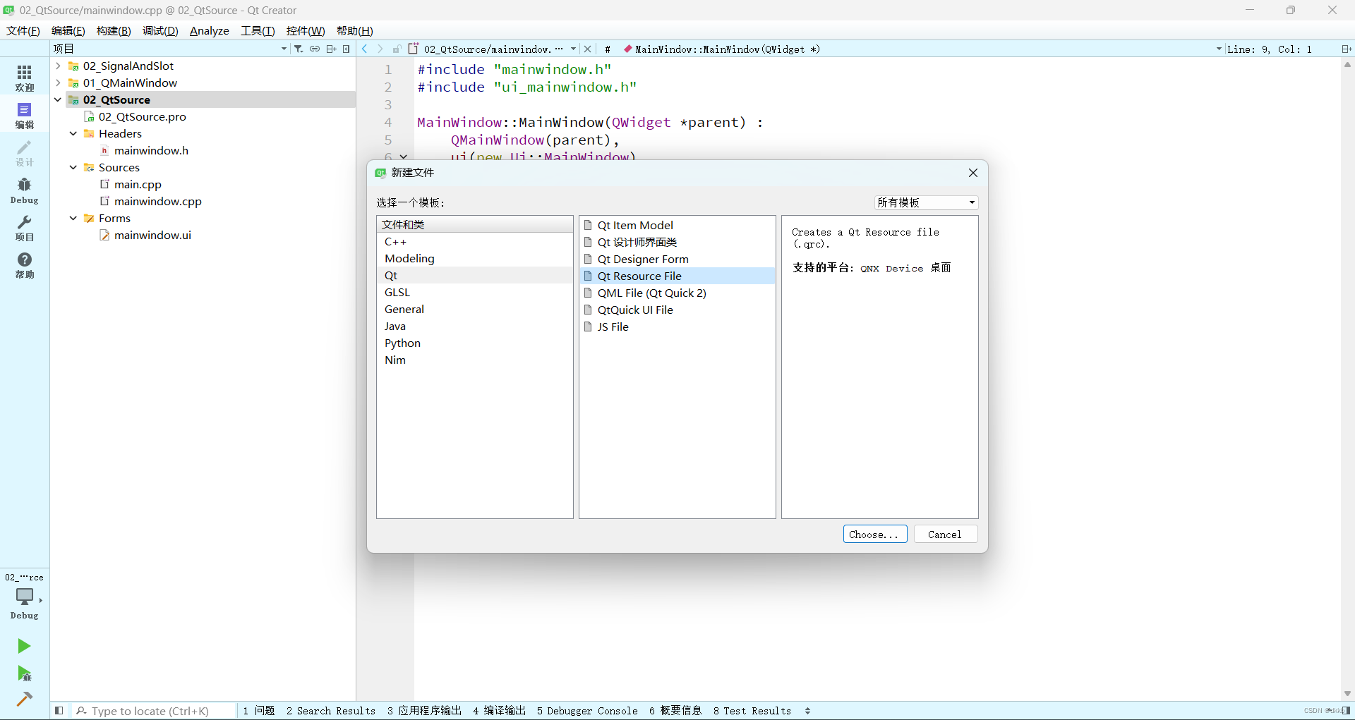Toggle synchronize with editor link icon
The height and width of the screenshot is (720, 1355).
click(315, 49)
